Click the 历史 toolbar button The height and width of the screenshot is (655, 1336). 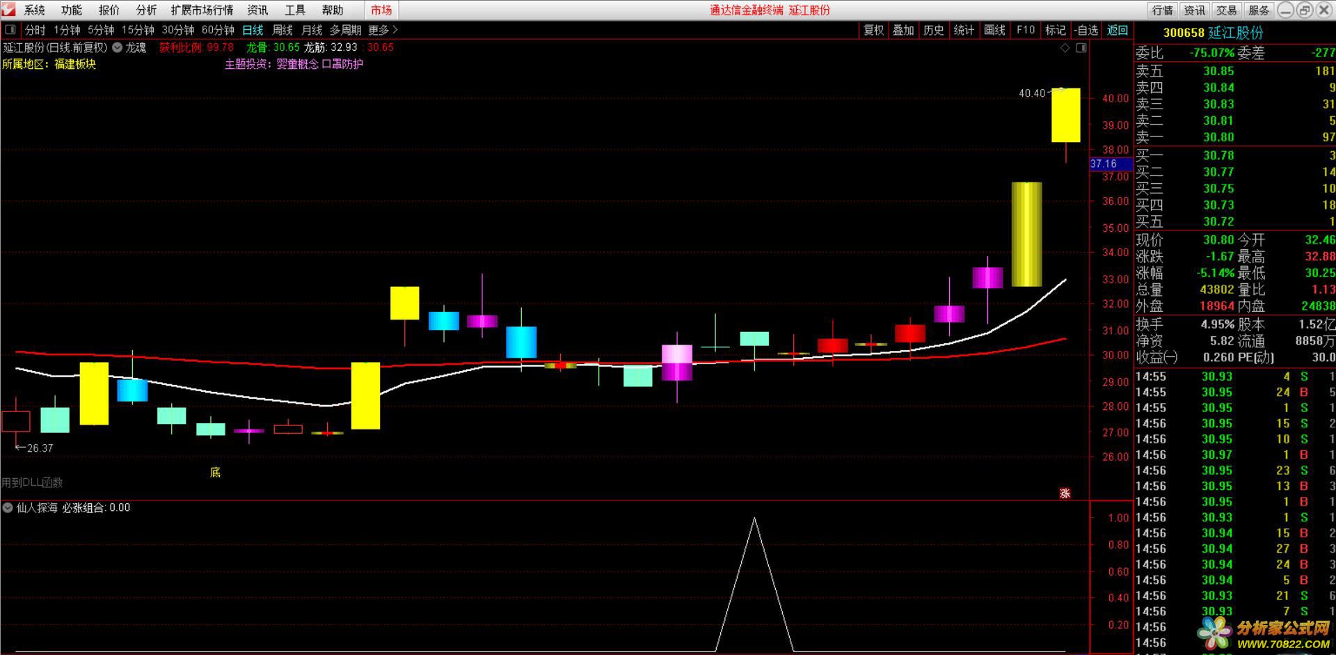(934, 30)
